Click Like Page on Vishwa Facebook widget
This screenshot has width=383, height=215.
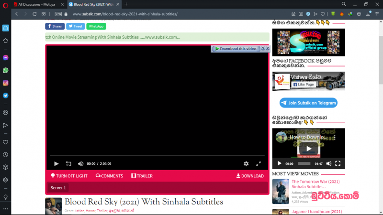point(304,85)
